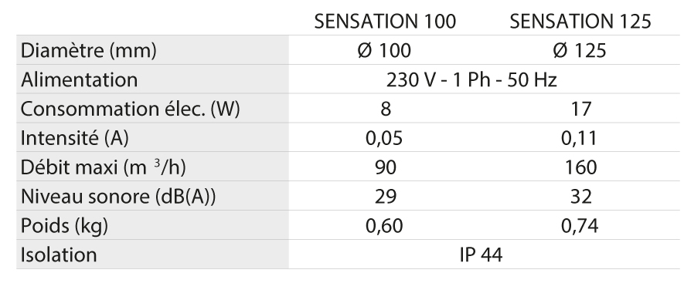Viewport: 684px width, 290px height.
Task: Select the SENSATION 125 column header
Action: point(580,22)
